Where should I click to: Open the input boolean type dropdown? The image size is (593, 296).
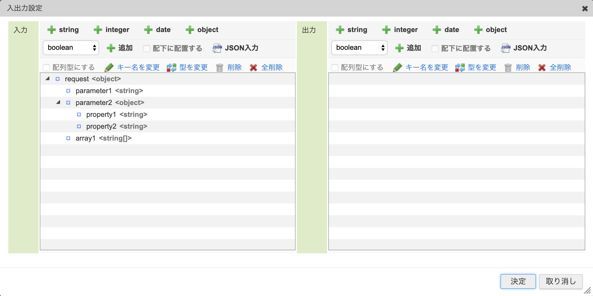click(x=71, y=48)
